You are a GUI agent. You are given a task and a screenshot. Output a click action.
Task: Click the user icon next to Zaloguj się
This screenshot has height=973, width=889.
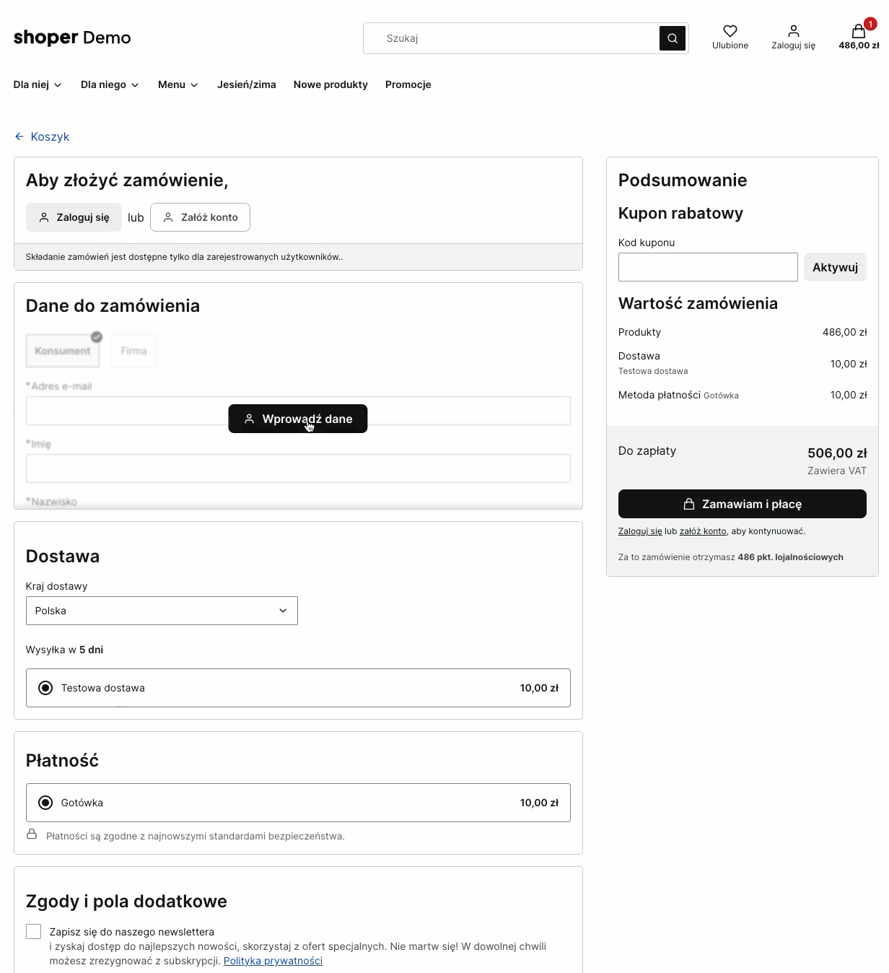click(x=793, y=30)
